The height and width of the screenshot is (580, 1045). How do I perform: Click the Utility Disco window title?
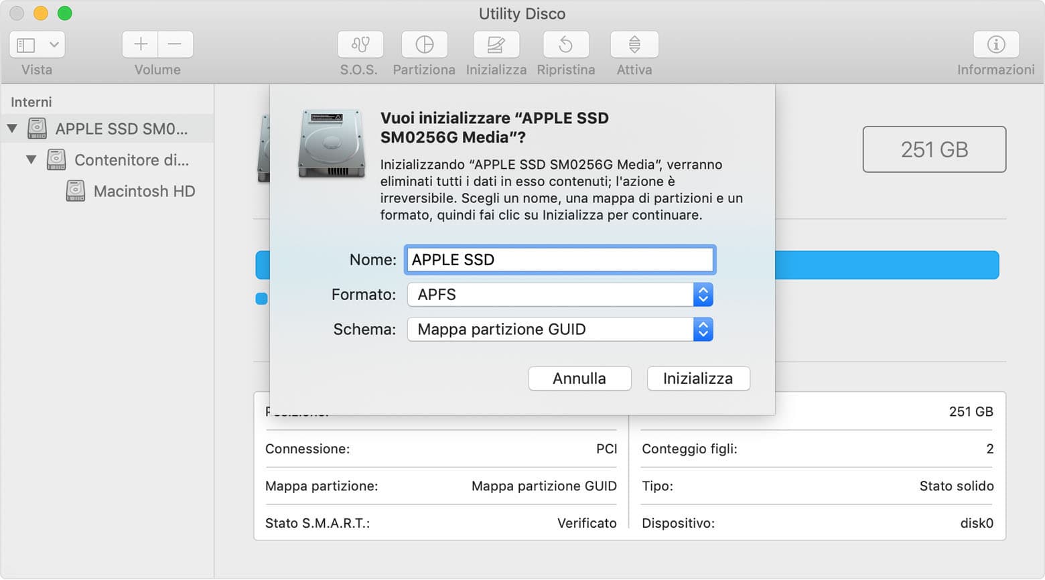522,13
